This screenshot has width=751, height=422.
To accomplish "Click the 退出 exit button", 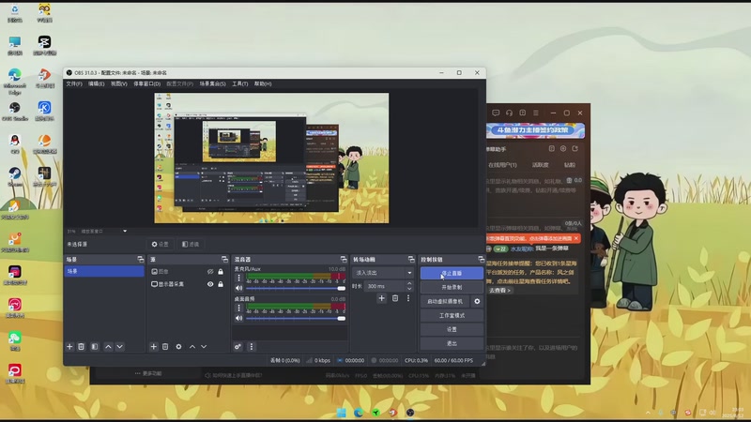I will click(x=452, y=343).
